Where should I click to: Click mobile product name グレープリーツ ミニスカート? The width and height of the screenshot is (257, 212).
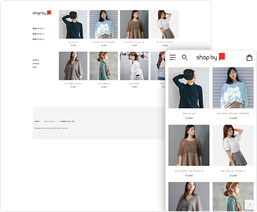pos(233,171)
